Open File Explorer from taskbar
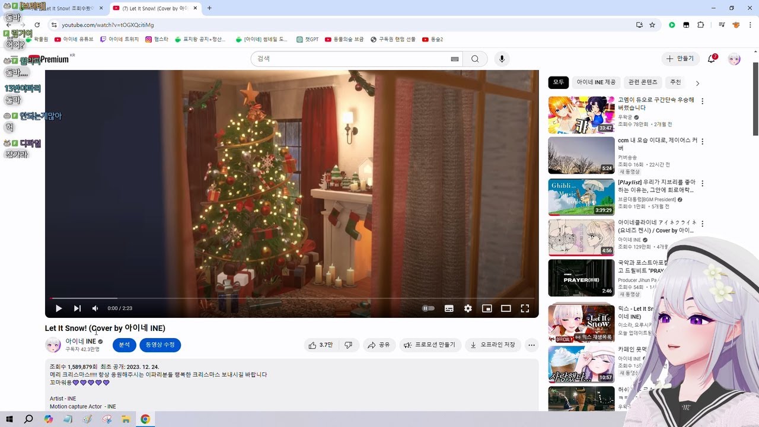 click(126, 419)
